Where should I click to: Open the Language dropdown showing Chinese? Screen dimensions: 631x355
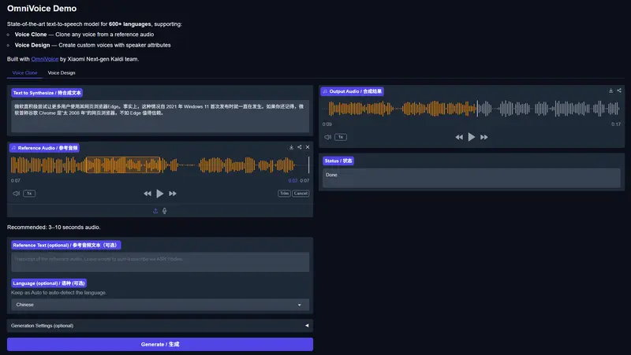(160, 305)
